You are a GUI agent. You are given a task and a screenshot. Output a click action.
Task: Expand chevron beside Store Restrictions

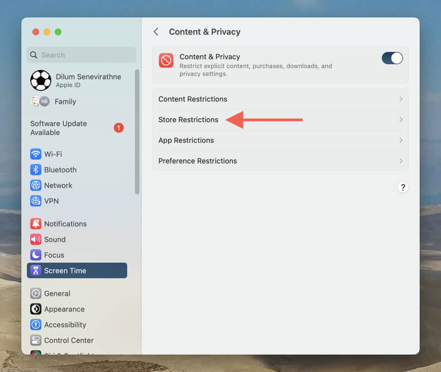coord(401,119)
